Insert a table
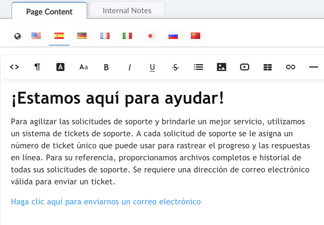The width and height of the screenshot is (324, 225). coord(267,67)
